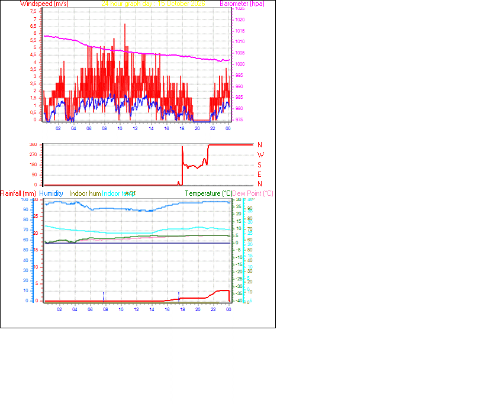Click the Windspeed (m/s) axis label
The width and height of the screenshot is (483, 404).
click(44, 4)
